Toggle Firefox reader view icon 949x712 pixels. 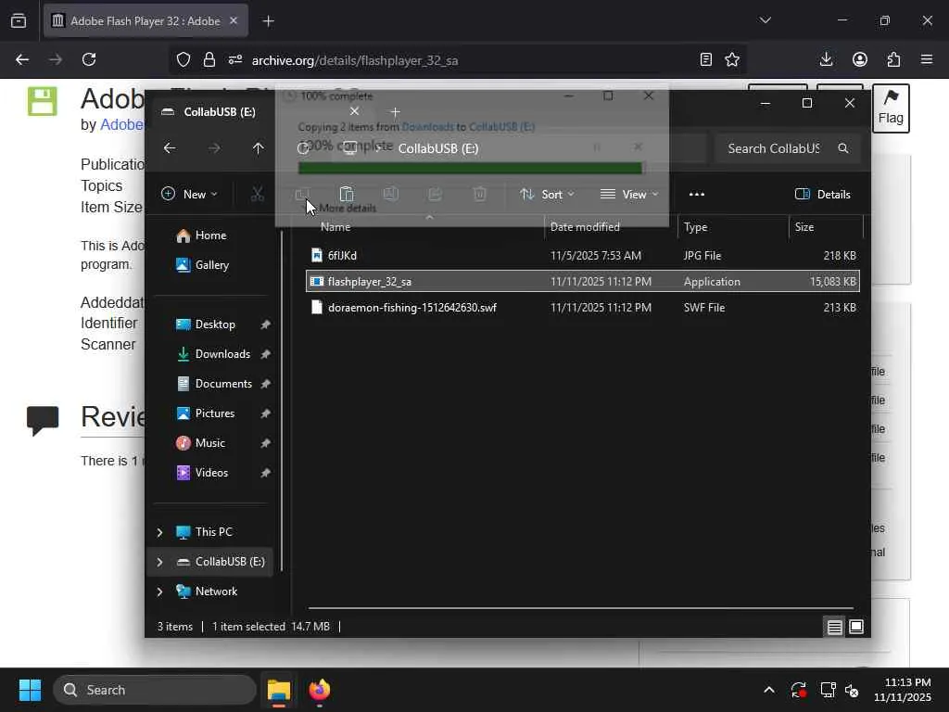(x=705, y=59)
